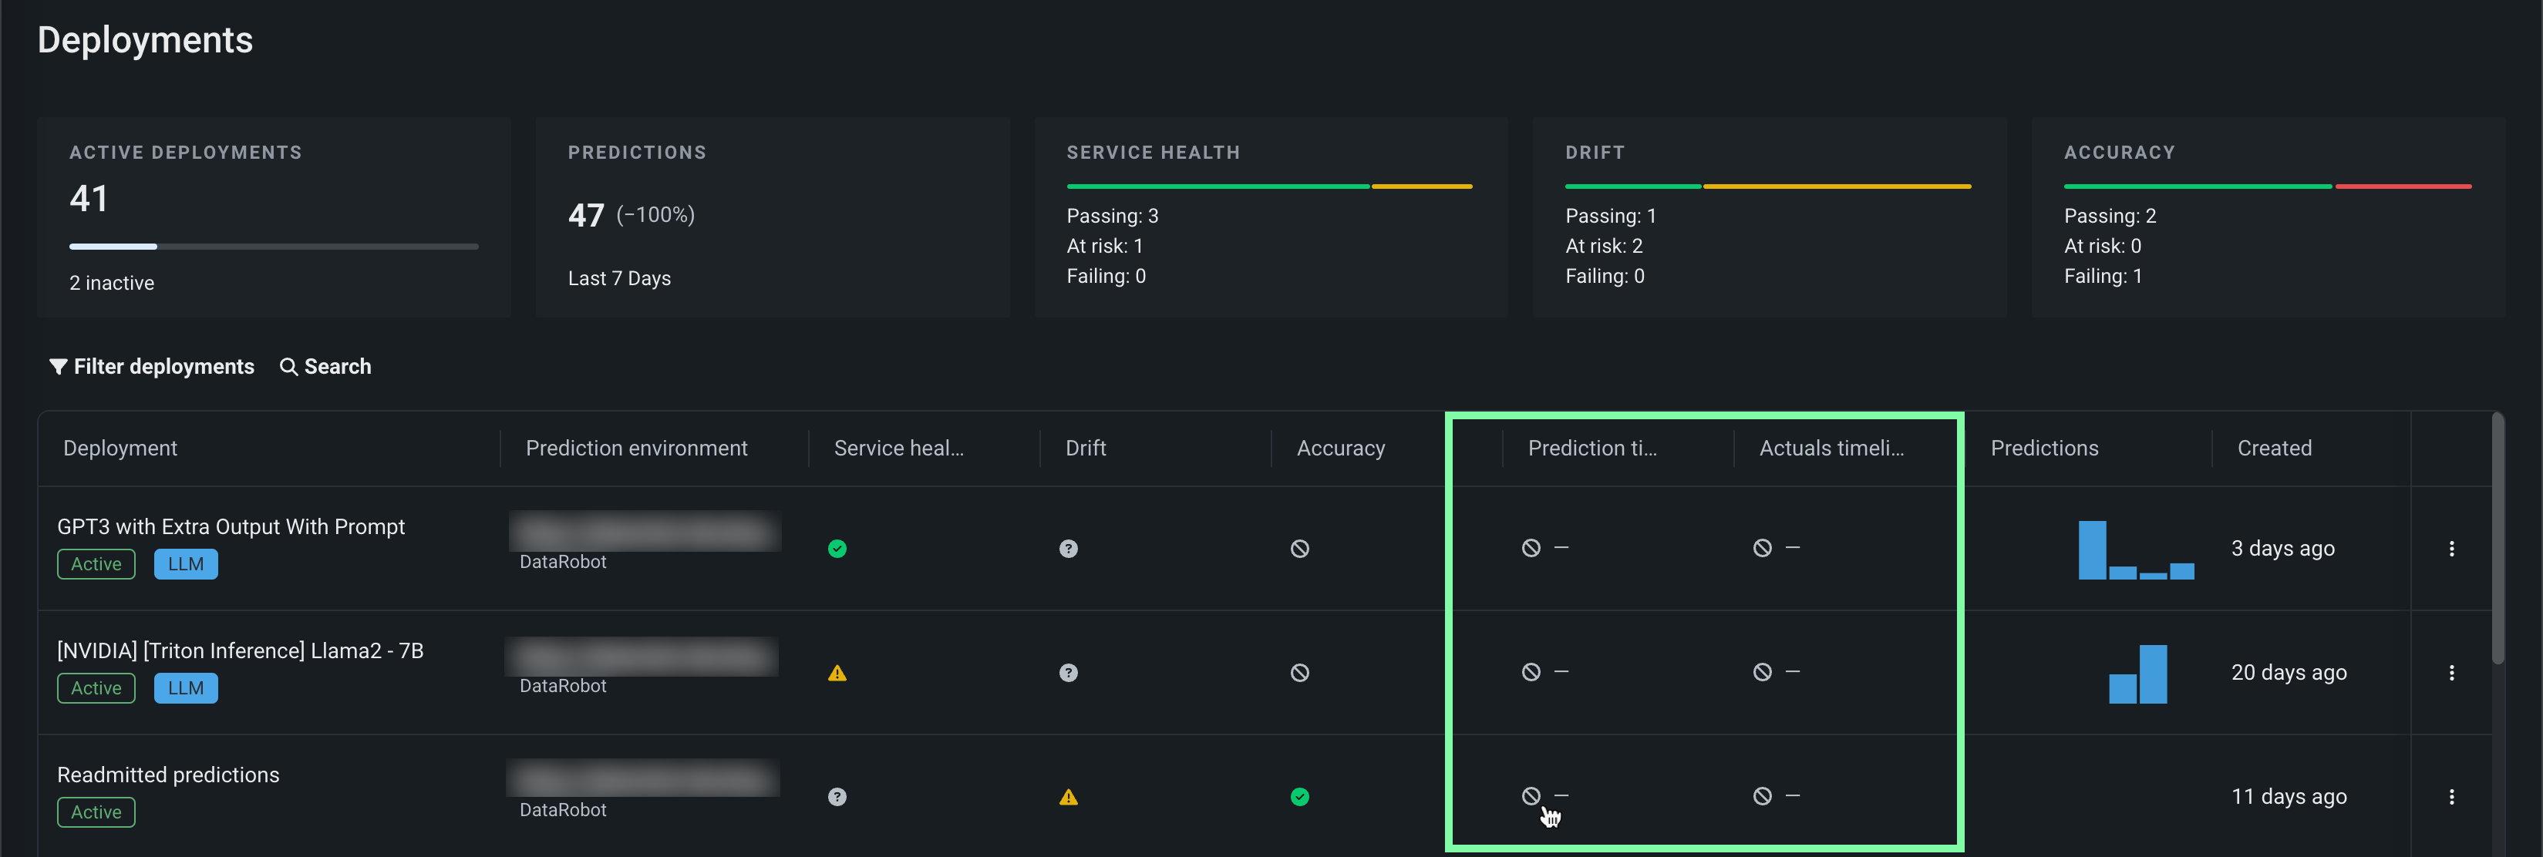Click Readmitted predictions drift warning icon
The image size is (2543, 857).
[1068, 797]
